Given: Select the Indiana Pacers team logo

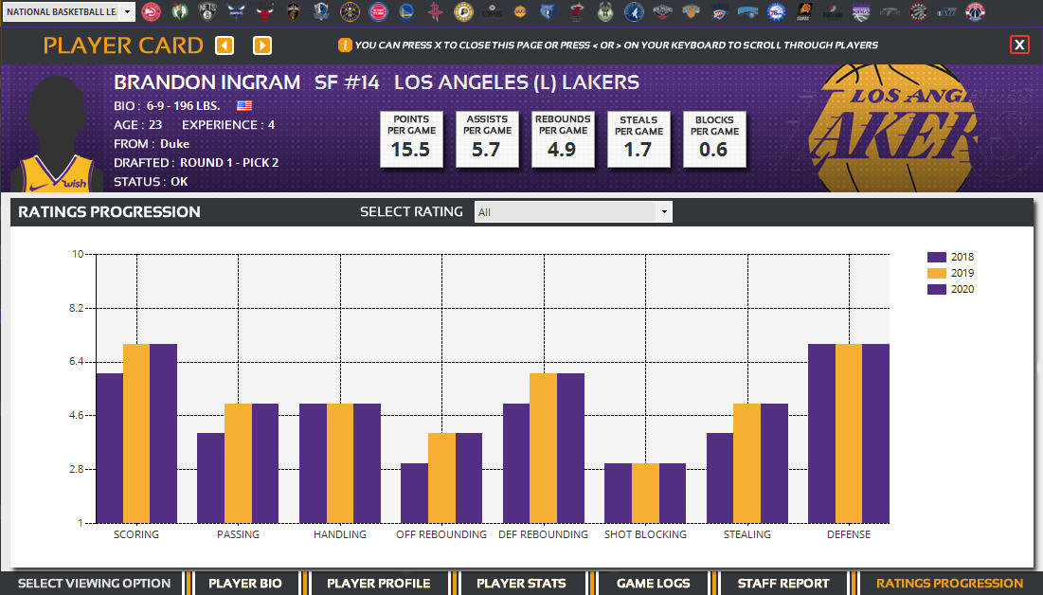Looking at the screenshot, I should 463,11.
